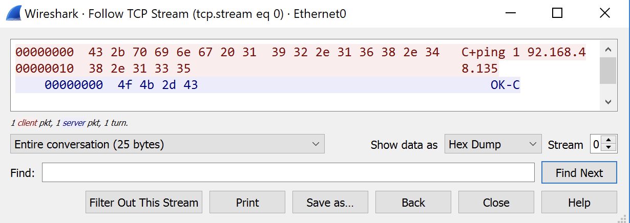
Task: Increment the Stream number with up arrow
Action: (x=608, y=141)
